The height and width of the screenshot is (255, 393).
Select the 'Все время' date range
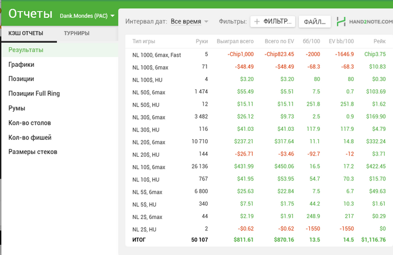(x=186, y=21)
